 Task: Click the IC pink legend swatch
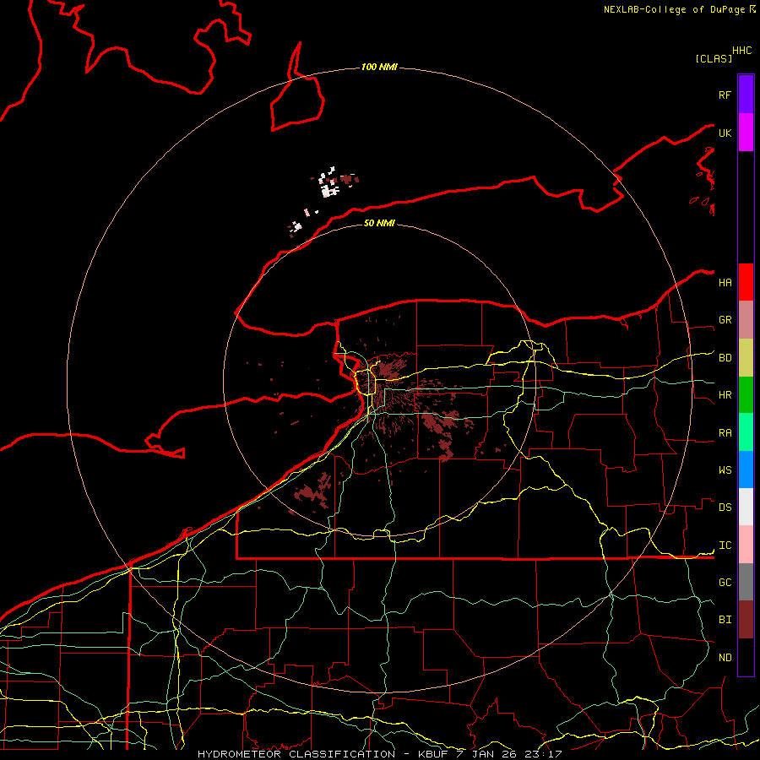click(746, 545)
